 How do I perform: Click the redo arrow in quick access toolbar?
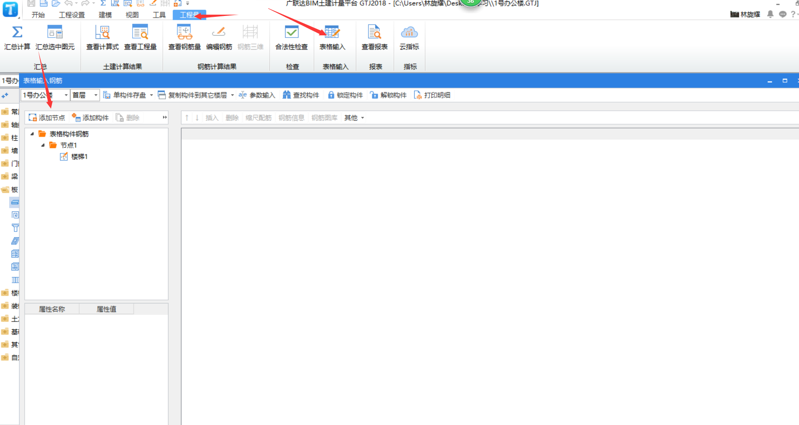86,3
